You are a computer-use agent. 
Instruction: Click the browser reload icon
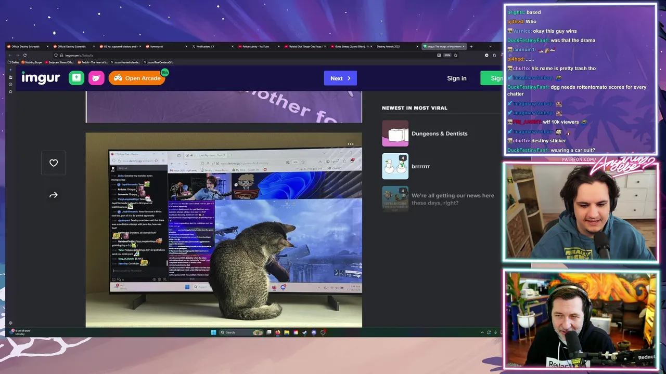[x=24, y=55]
